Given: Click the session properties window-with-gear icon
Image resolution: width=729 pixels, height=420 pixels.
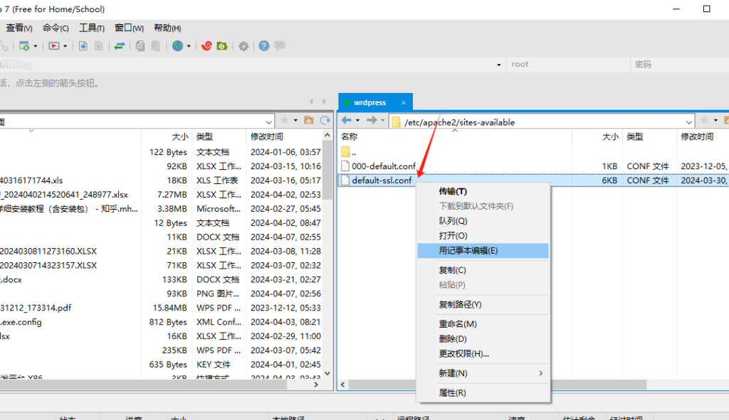Looking at the screenshot, I should [24, 46].
